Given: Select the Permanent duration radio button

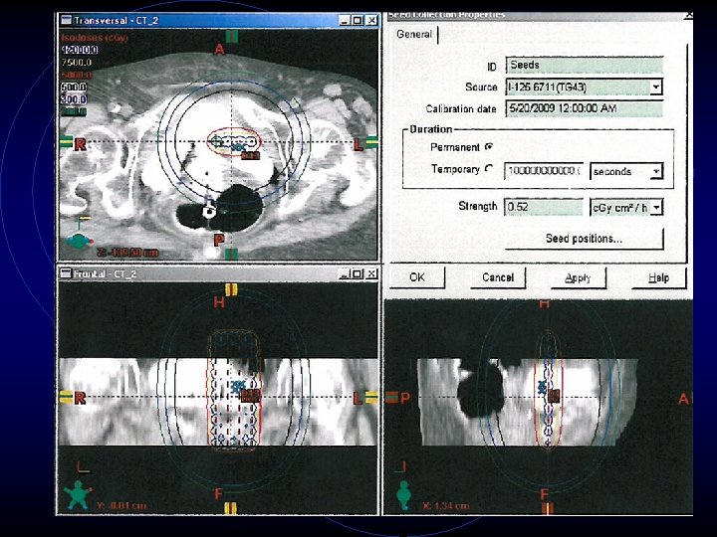Looking at the screenshot, I should 489,147.
